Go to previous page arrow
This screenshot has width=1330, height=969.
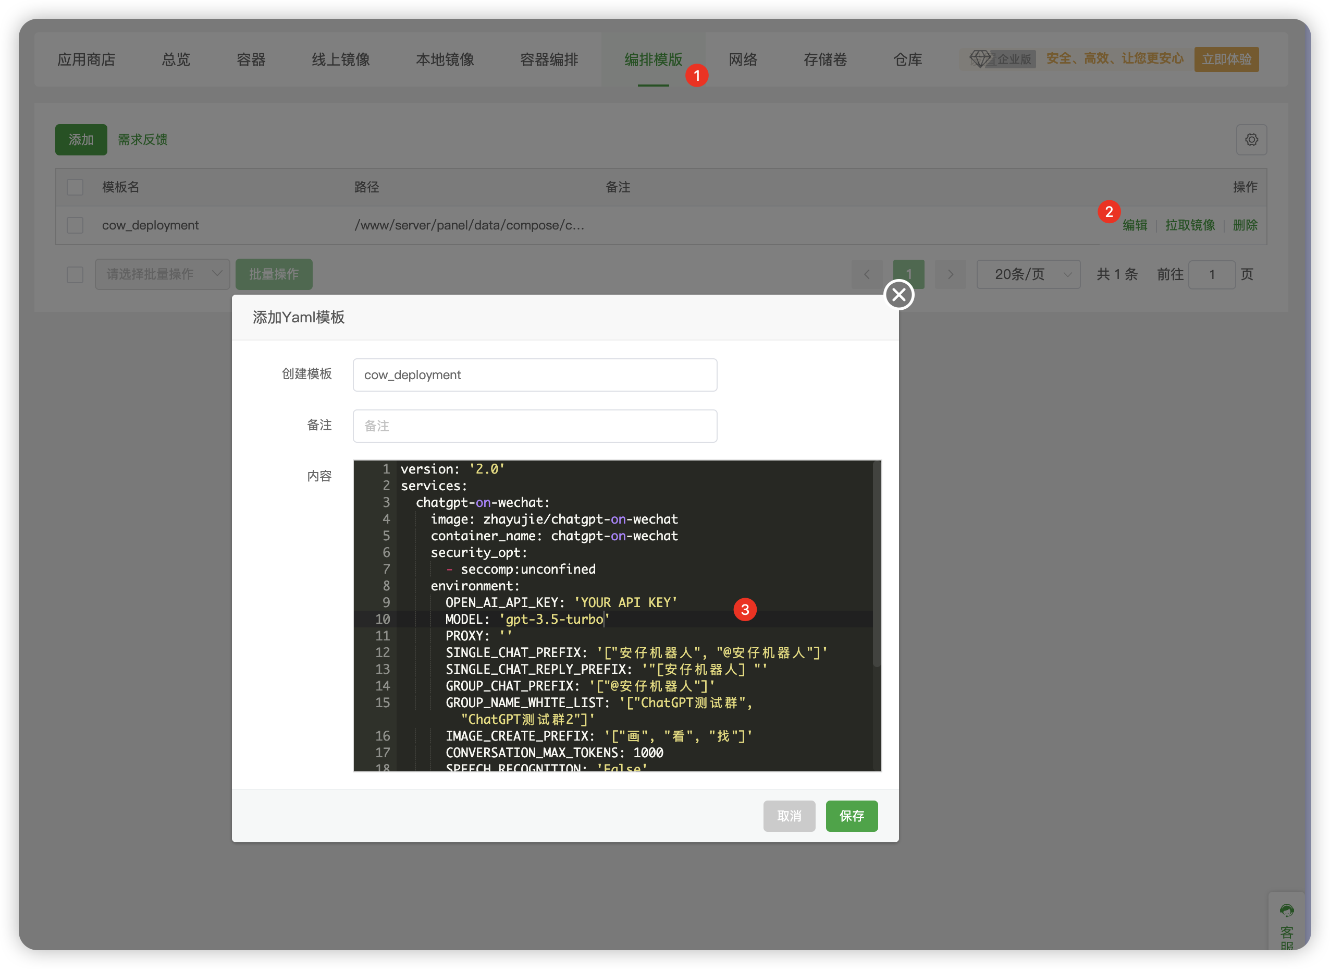pyautogui.click(x=867, y=274)
